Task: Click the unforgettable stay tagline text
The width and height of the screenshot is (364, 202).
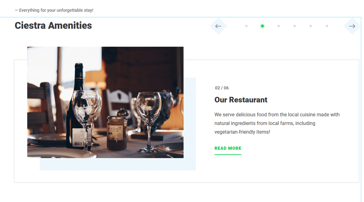Action: [54, 10]
